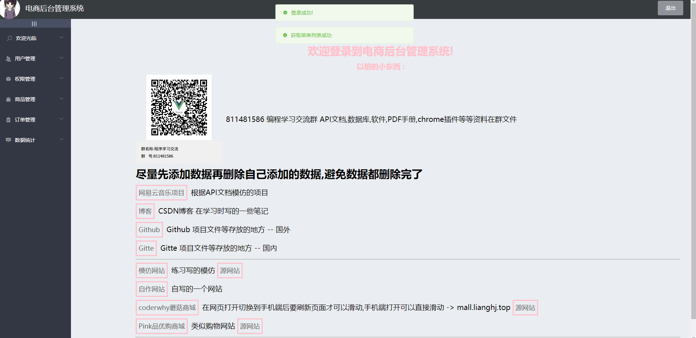Screen dimensions: 696x338
Task: Click the 尽量先添加数据再删除 warning heading
Action: click(279, 174)
